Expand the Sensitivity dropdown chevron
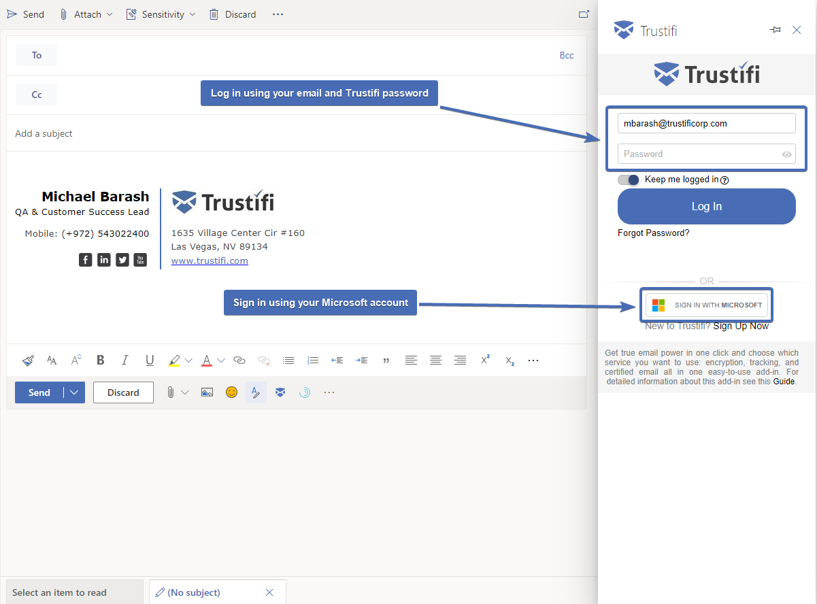This screenshot has width=817, height=604. [192, 14]
